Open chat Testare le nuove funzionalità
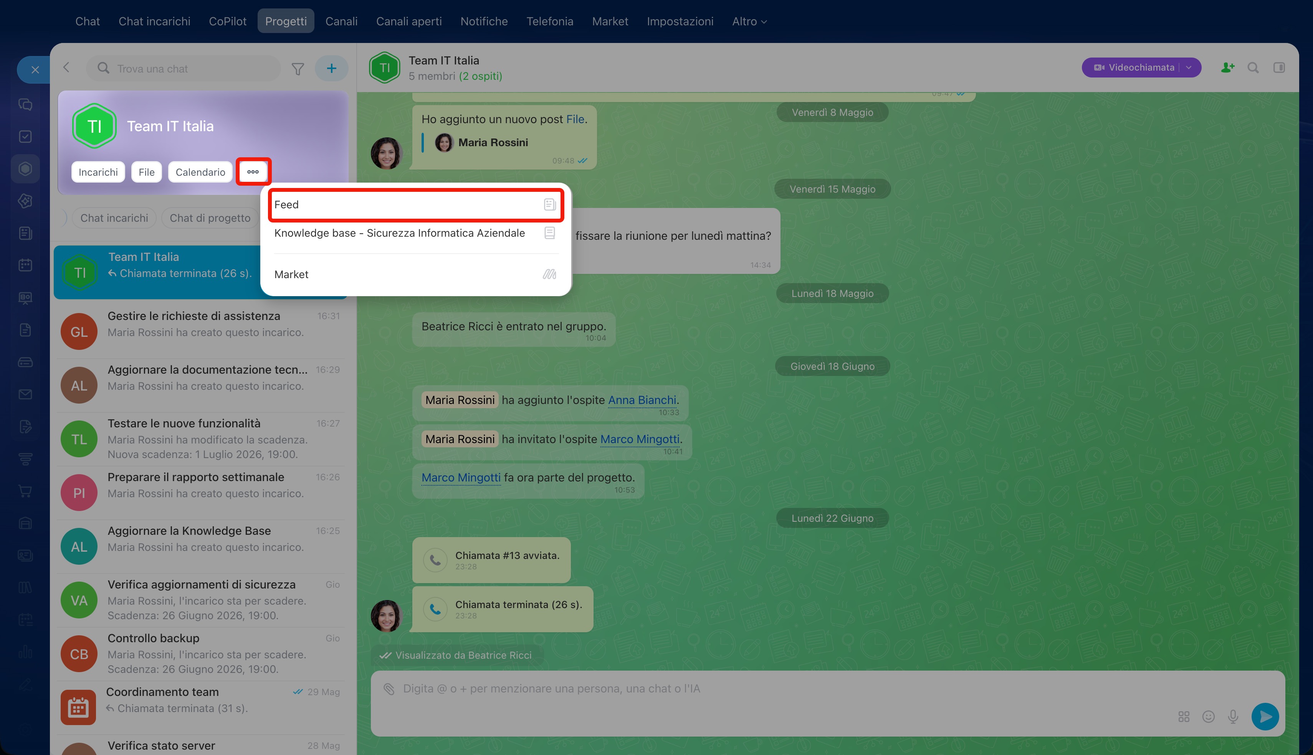 [200, 439]
